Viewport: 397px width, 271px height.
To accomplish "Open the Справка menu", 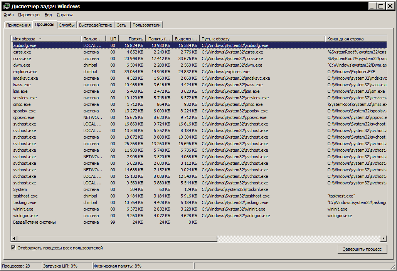I will (x=65, y=15).
